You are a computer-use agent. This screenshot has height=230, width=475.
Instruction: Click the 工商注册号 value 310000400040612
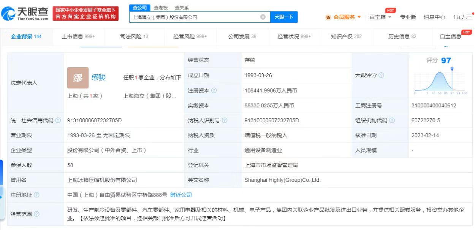click(x=434, y=106)
